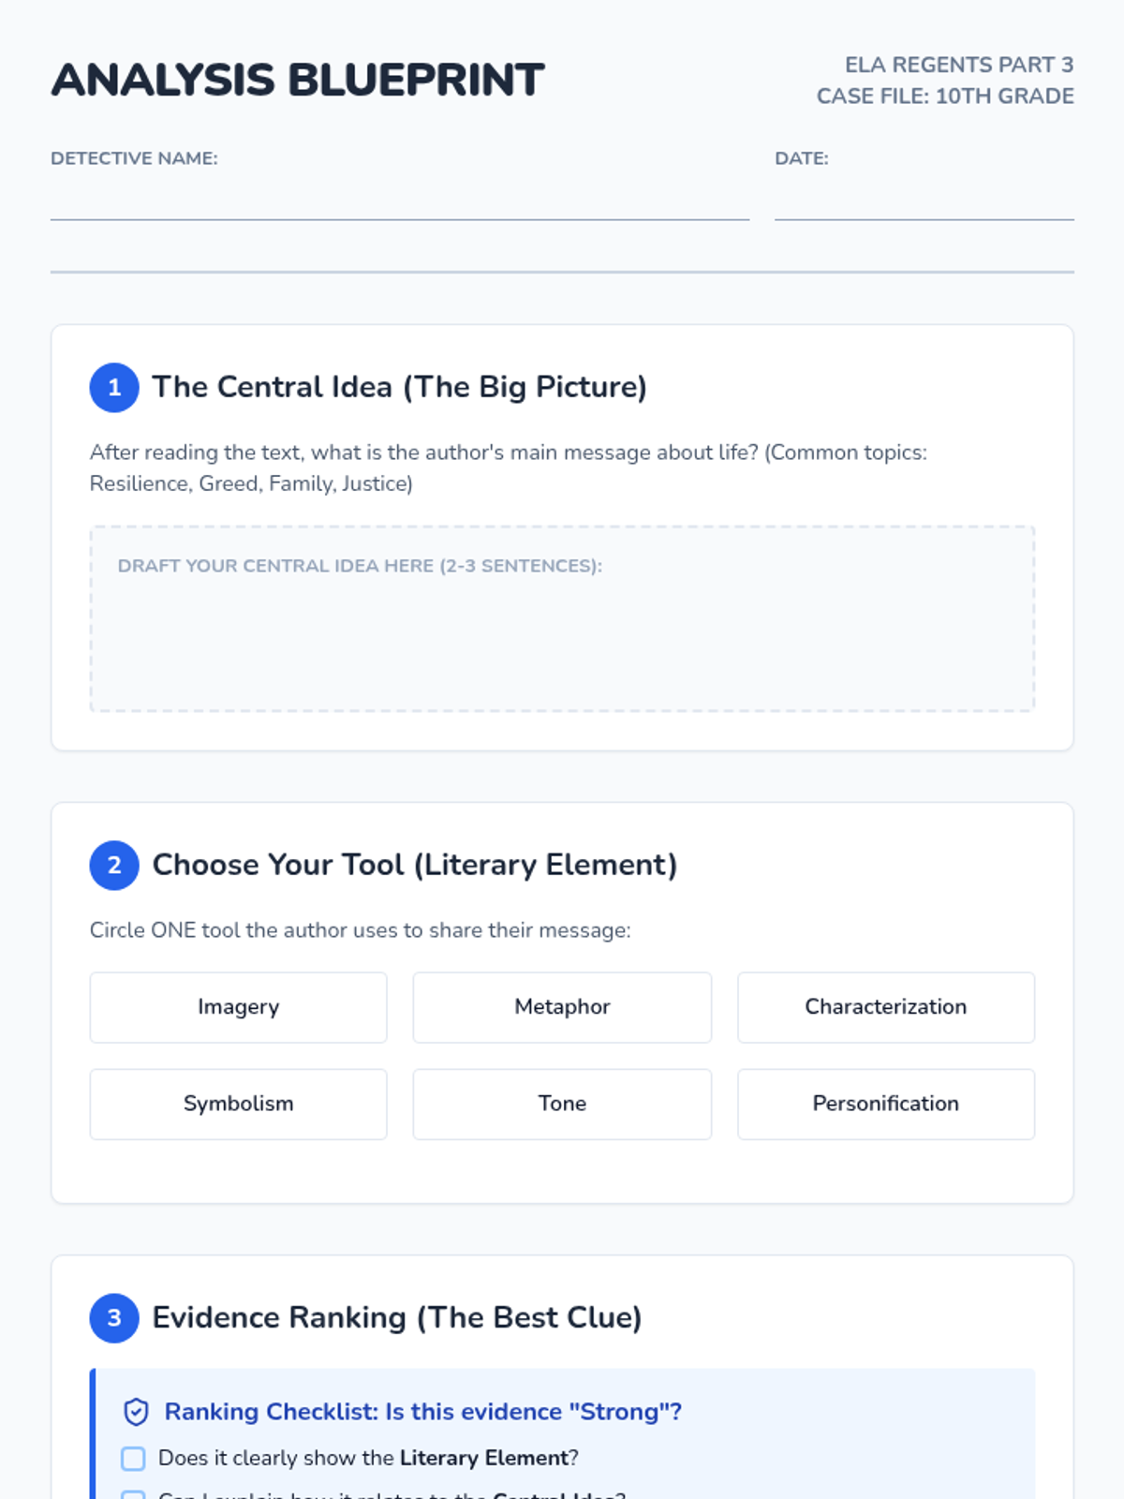Pick the Characterization option
1124x1499 pixels.
coord(885,1007)
